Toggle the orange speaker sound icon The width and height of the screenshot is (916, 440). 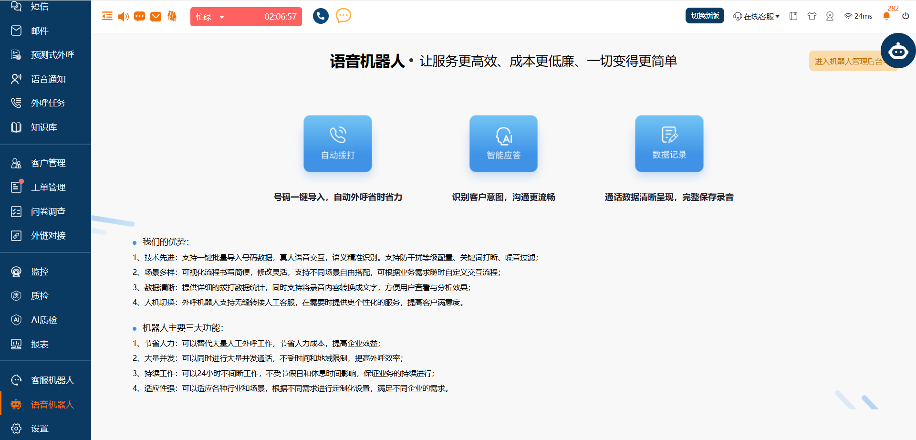pos(124,17)
